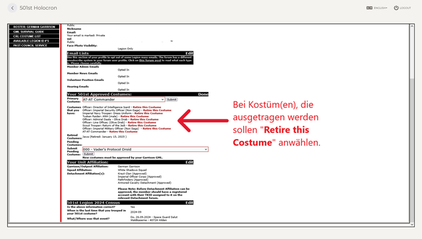Edit the 501st Legion 2024 Census section
The width and height of the screenshot is (422, 239).
click(189, 203)
